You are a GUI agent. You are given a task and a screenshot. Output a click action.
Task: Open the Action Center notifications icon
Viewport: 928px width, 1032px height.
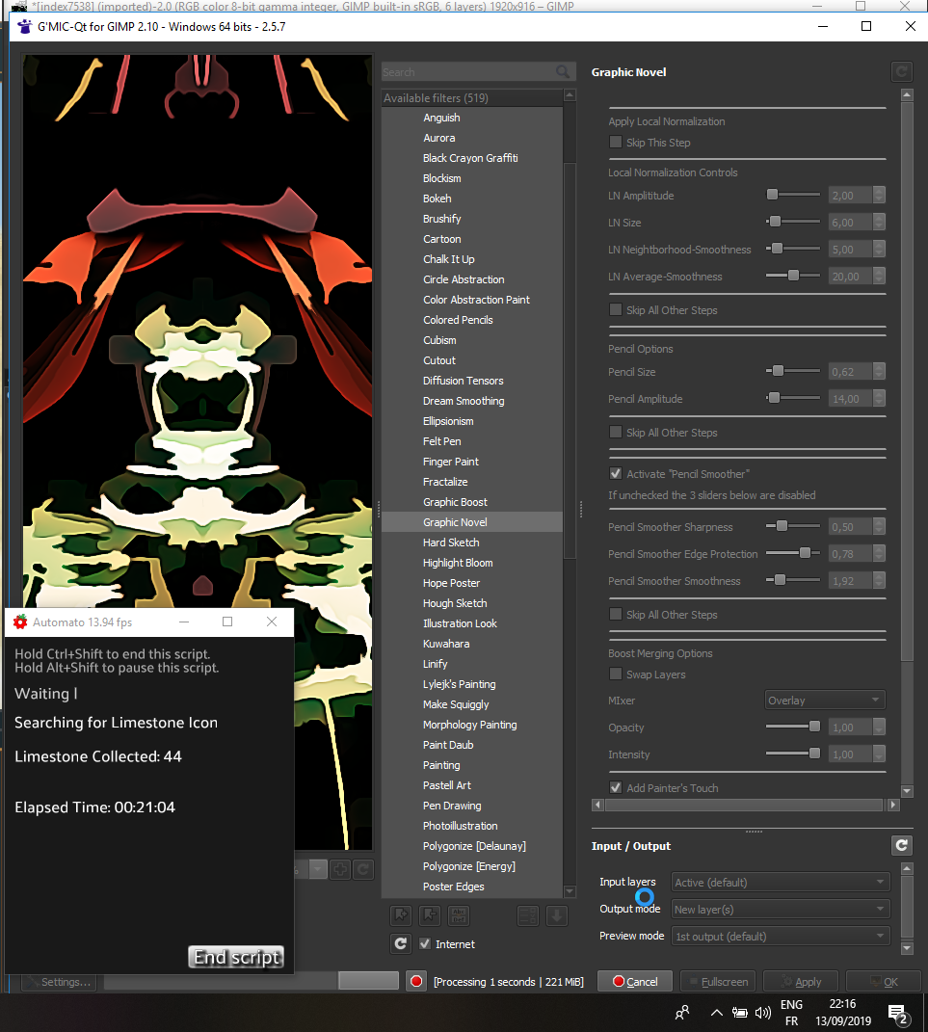click(x=899, y=1015)
